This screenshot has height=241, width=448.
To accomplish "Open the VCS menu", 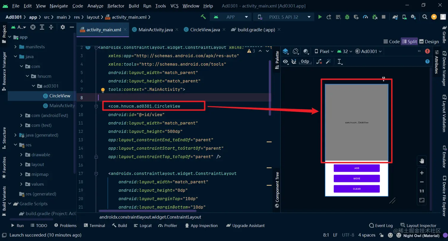I will (x=174, y=6).
